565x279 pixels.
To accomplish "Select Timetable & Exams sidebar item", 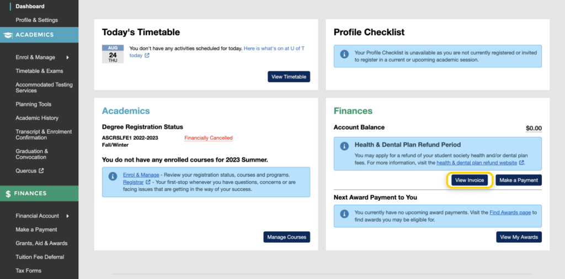I will coord(39,71).
